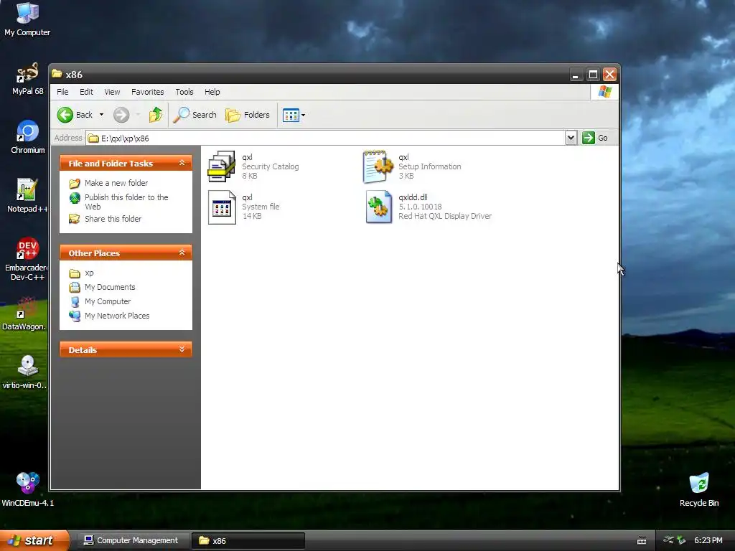
Task: Open the Help menu
Action: click(x=212, y=92)
